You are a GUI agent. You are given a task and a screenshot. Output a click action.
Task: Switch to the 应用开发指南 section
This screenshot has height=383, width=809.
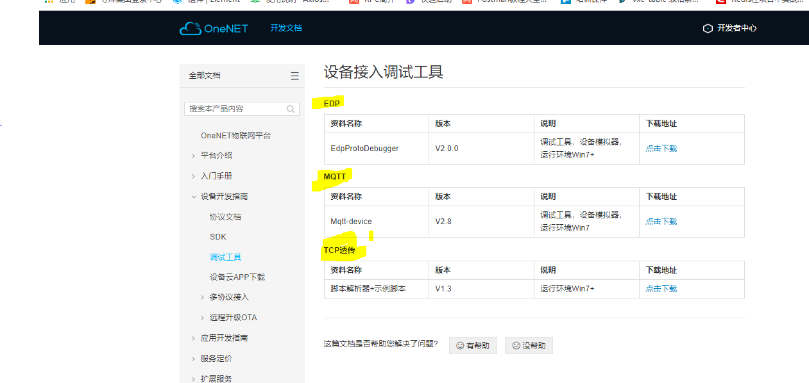(x=226, y=338)
